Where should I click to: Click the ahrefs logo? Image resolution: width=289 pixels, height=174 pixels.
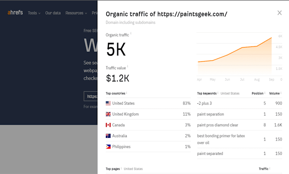point(15,12)
